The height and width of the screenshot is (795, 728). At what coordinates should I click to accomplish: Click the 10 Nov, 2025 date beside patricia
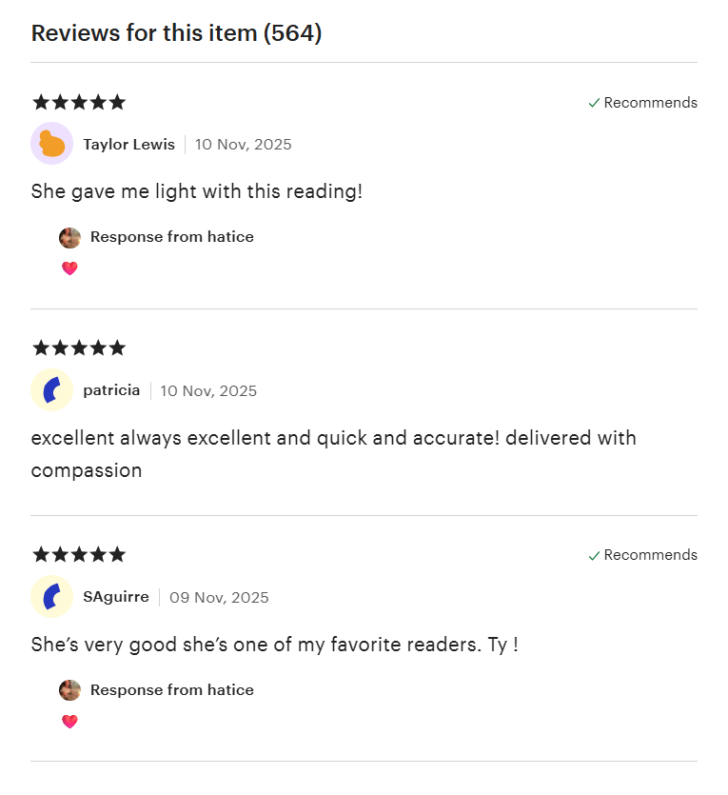208,391
